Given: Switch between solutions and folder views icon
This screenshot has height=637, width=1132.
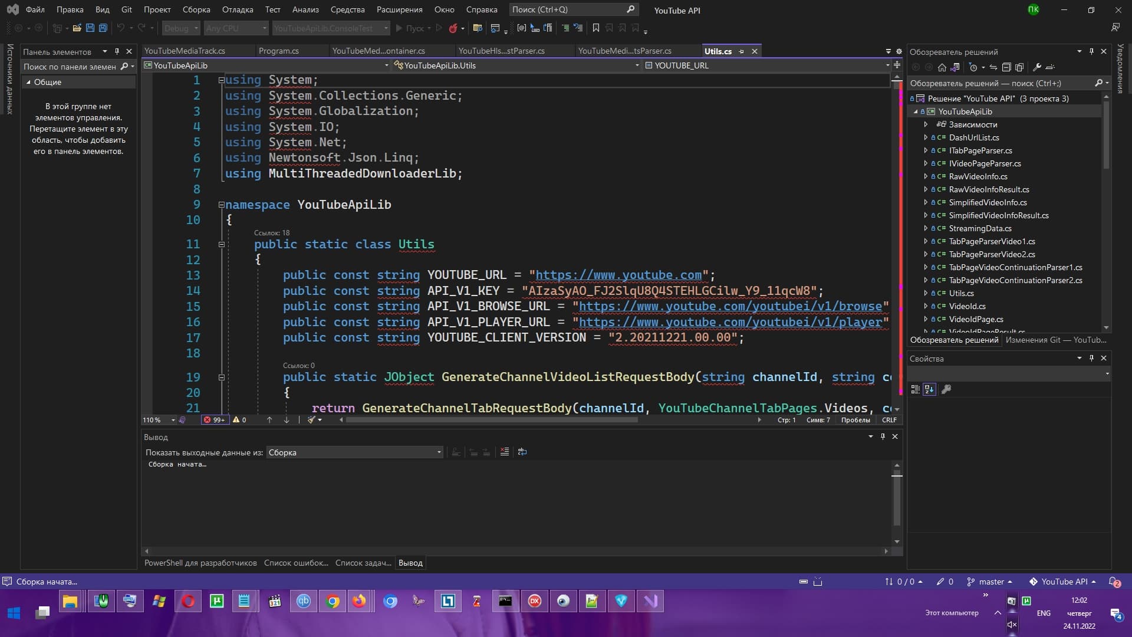Looking at the screenshot, I should click(x=955, y=67).
